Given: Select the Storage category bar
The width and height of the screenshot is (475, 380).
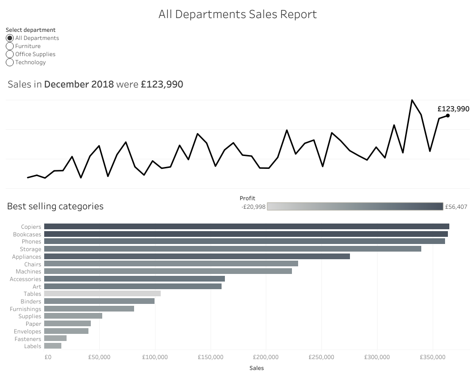Looking at the screenshot, I should (x=233, y=249).
